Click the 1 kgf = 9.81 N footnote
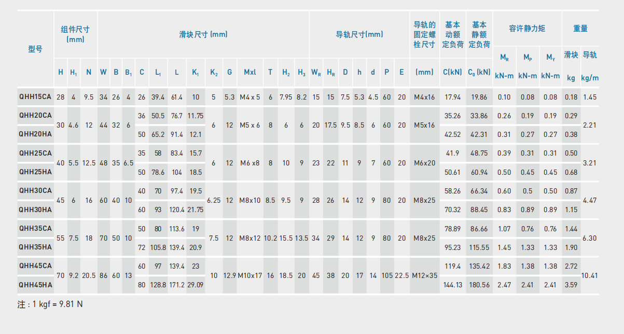624x334 pixels. point(50,304)
